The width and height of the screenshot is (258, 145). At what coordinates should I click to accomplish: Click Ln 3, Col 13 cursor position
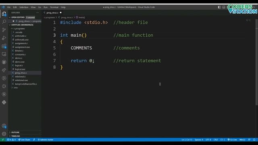click(187, 140)
